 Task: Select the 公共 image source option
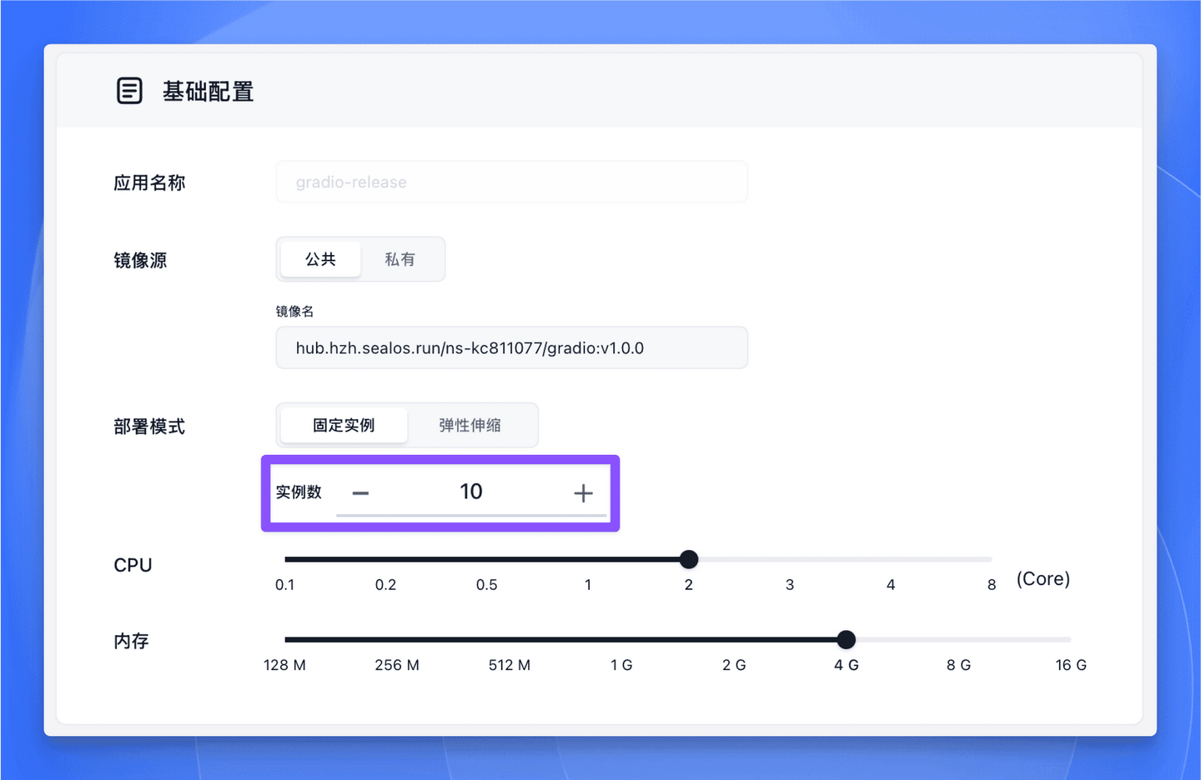(320, 259)
